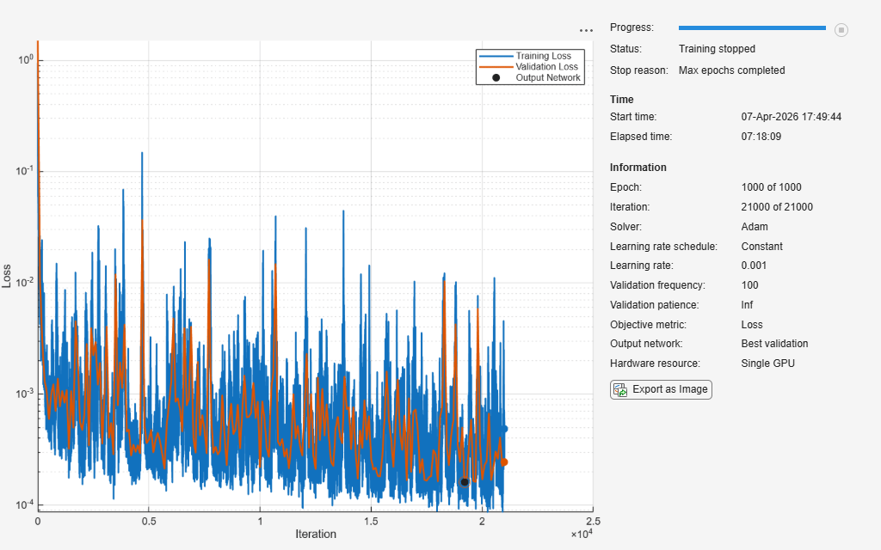The width and height of the screenshot is (881, 550).
Task: Click the blue progress bar
Action: point(751,28)
